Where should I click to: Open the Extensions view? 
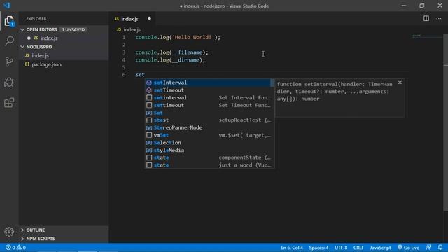click(9, 103)
